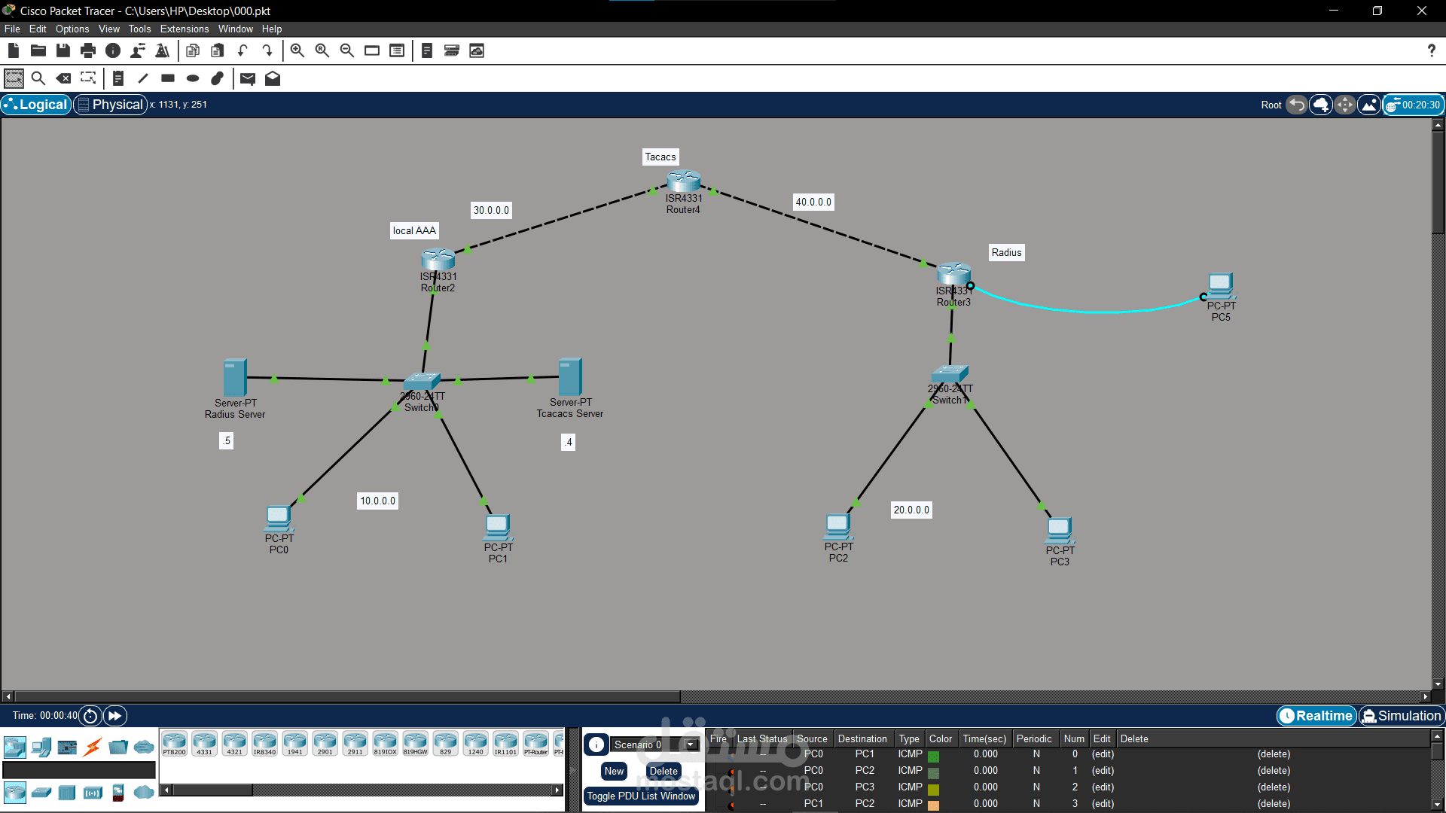Viewport: 1446px width, 813px height.
Task: Open the Options menu
Action: point(72,29)
